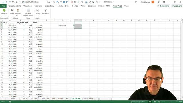Open the Plik file menu
183x103 pixels.
3,6
